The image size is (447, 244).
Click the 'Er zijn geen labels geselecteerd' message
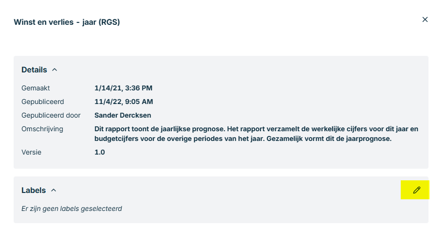72,209
